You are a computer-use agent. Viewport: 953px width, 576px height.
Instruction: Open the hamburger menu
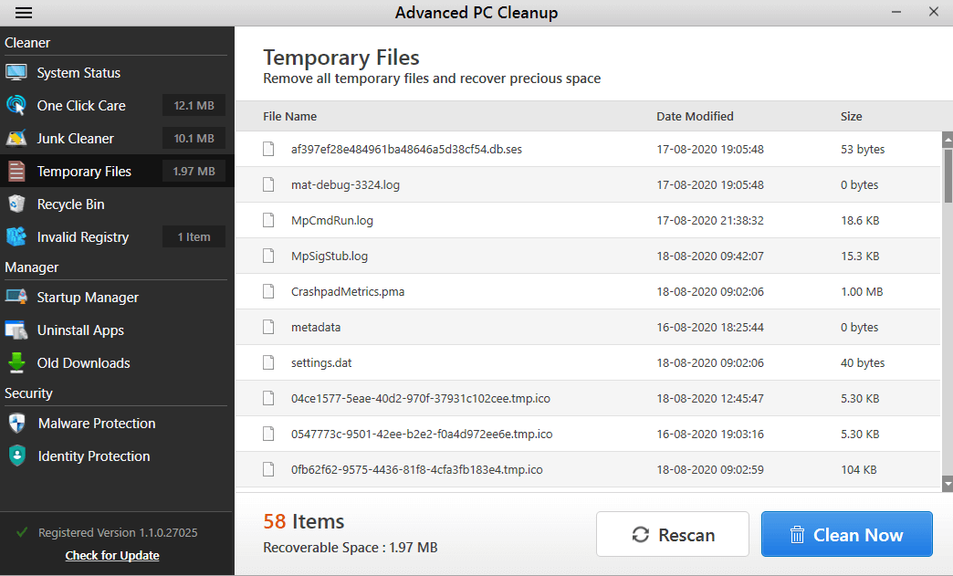pyautogui.click(x=23, y=13)
